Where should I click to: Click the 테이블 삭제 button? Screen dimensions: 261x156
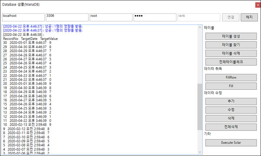[x=231, y=53]
